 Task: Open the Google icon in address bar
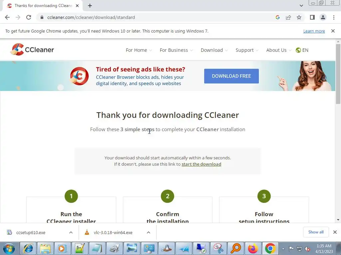click(x=277, y=17)
